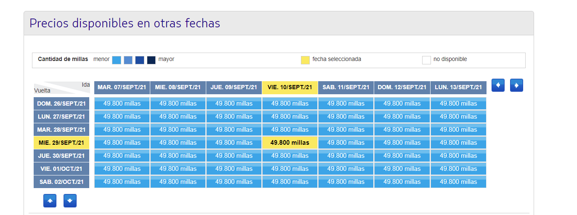Pick fare for DOM. 12 departure, MAR. 28 return
Image resolution: width=577 pixels, height=215 pixels.
[x=402, y=130]
